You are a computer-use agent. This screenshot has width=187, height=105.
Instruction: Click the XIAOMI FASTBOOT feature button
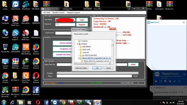(x=62, y=55)
